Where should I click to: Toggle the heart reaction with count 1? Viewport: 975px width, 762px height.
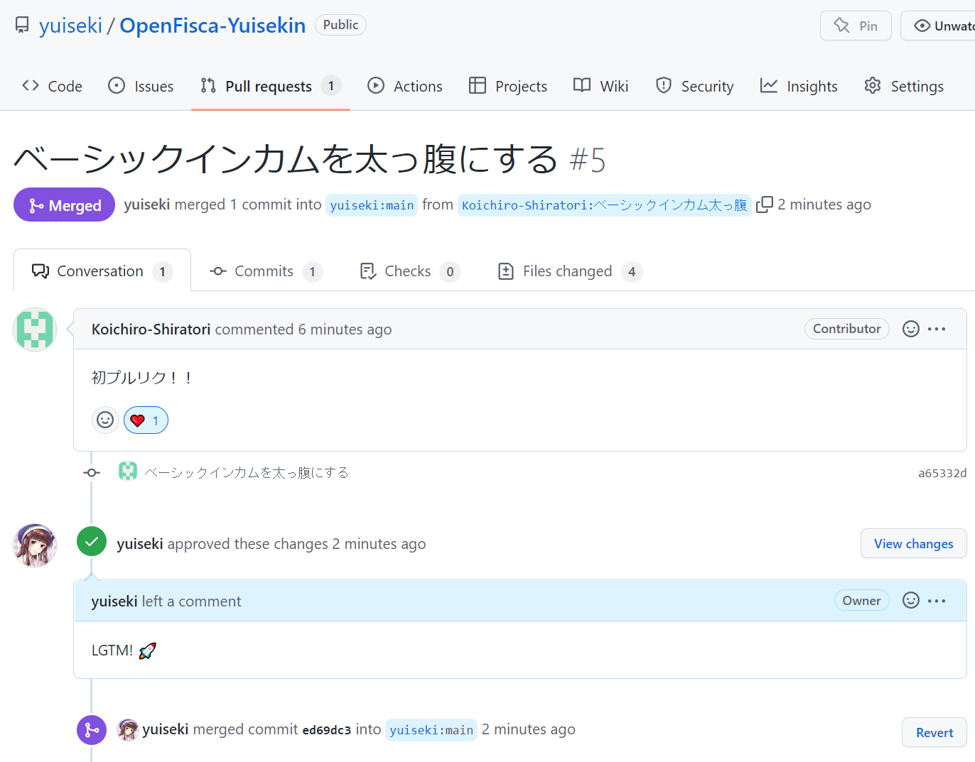(x=146, y=420)
